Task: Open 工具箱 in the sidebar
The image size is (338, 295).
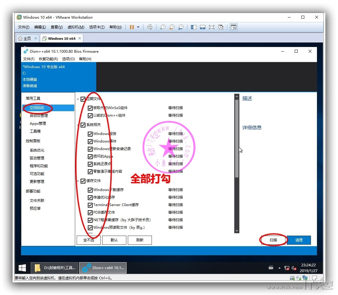Action: click(35, 131)
